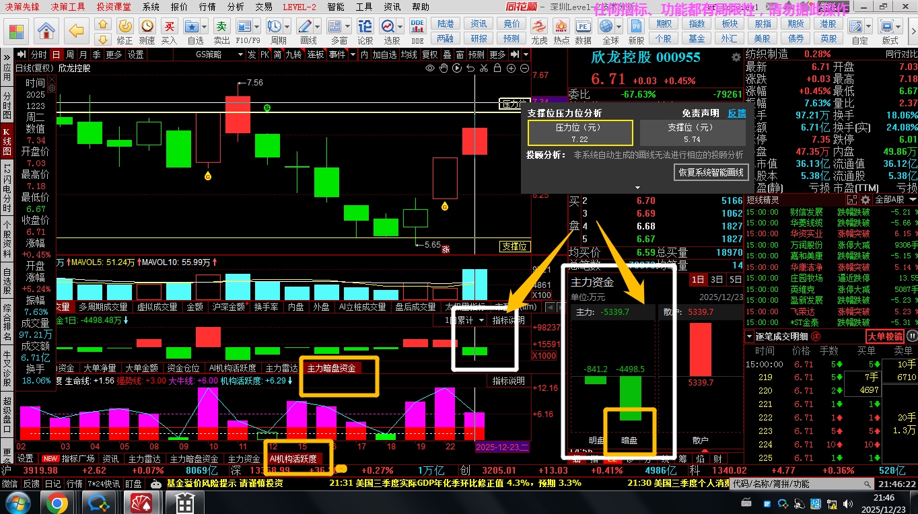Click the 大单棱镜 button
Viewport: 918px width, 514px height.
tap(884, 336)
